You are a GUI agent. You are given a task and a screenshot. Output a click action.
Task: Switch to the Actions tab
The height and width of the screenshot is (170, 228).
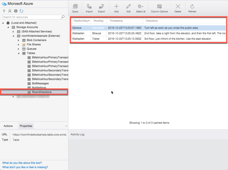8,126
